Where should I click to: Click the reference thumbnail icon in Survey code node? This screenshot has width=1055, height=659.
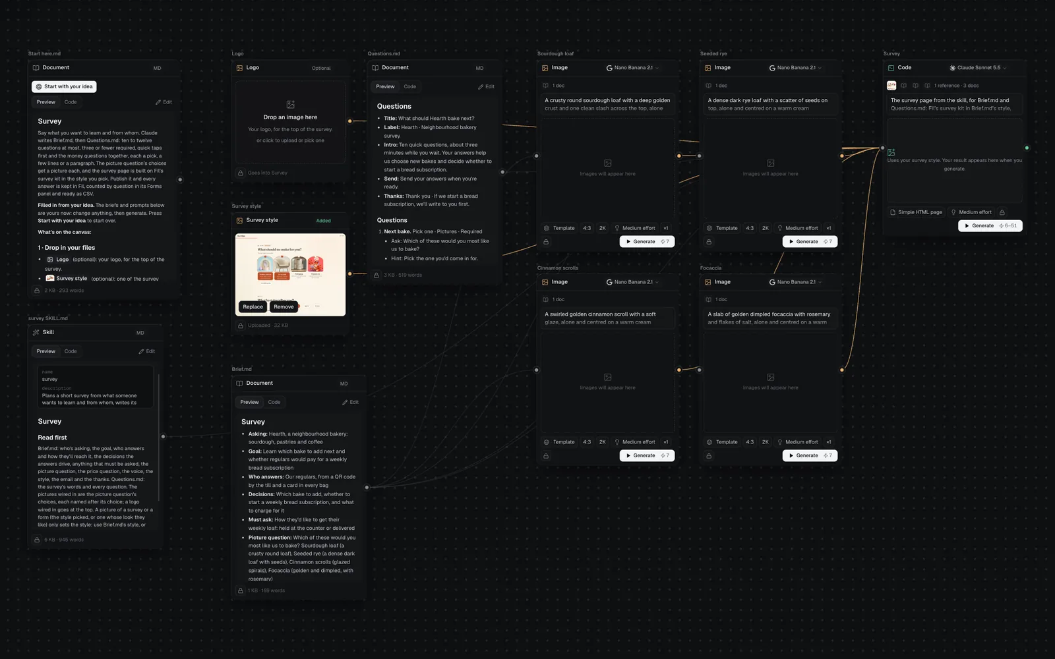click(x=891, y=85)
